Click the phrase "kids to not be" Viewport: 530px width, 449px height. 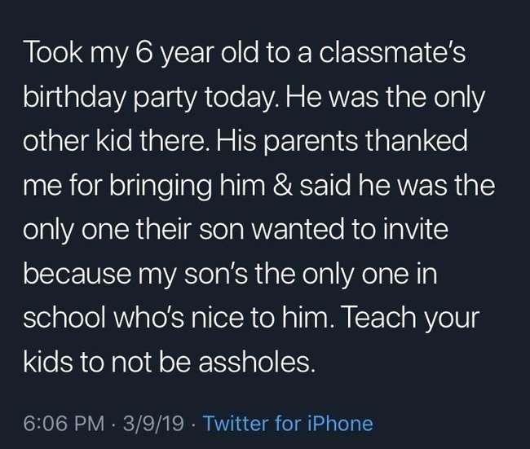point(107,362)
